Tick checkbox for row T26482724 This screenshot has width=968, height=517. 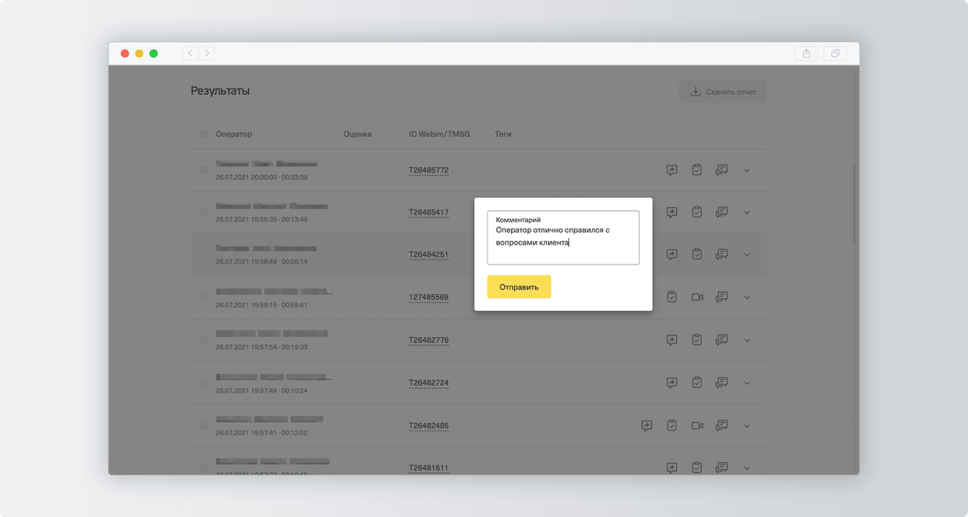pyautogui.click(x=203, y=383)
